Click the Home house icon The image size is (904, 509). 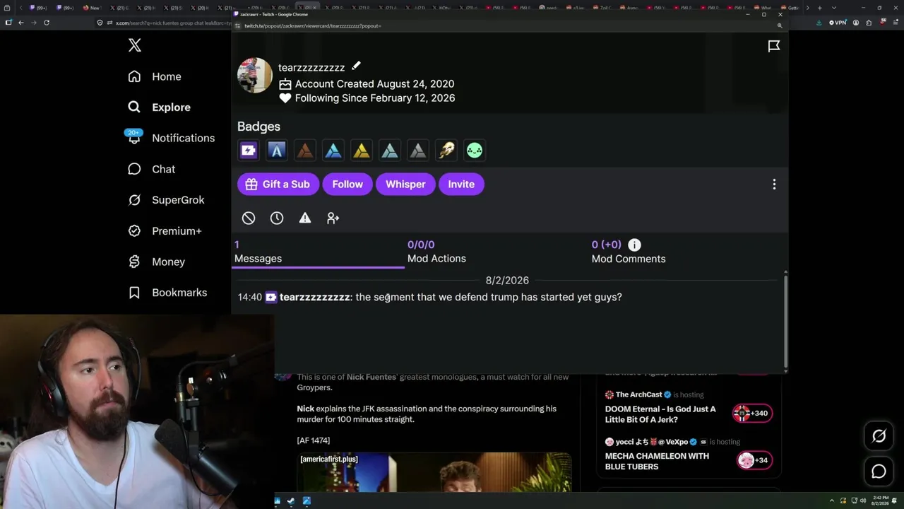tap(134, 76)
